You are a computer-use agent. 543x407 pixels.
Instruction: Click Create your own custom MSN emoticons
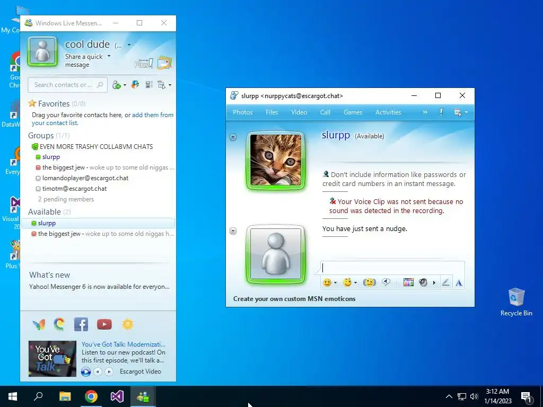[294, 299]
